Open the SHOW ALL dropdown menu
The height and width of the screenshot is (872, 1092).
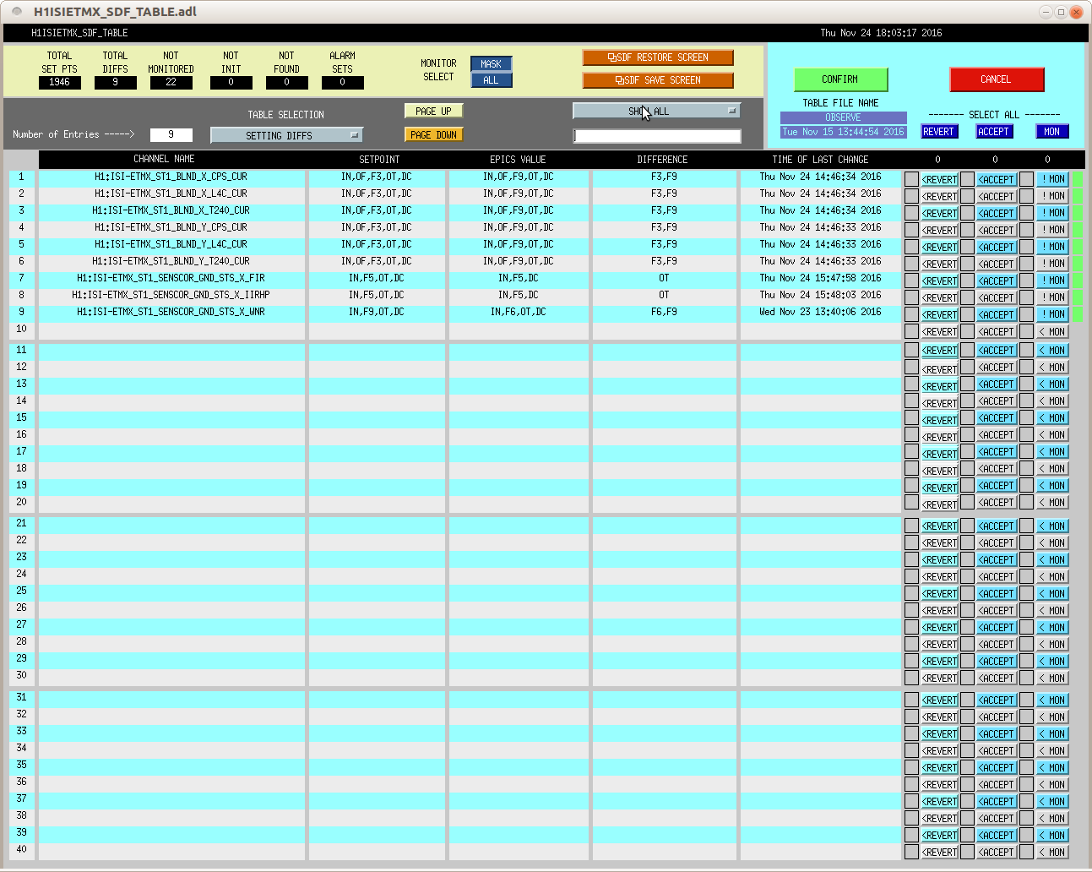pyautogui.click(x=656, y=111)
